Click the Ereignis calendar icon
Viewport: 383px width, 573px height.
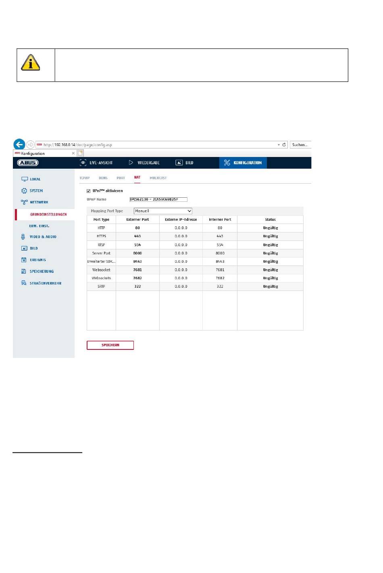[24, 260]
